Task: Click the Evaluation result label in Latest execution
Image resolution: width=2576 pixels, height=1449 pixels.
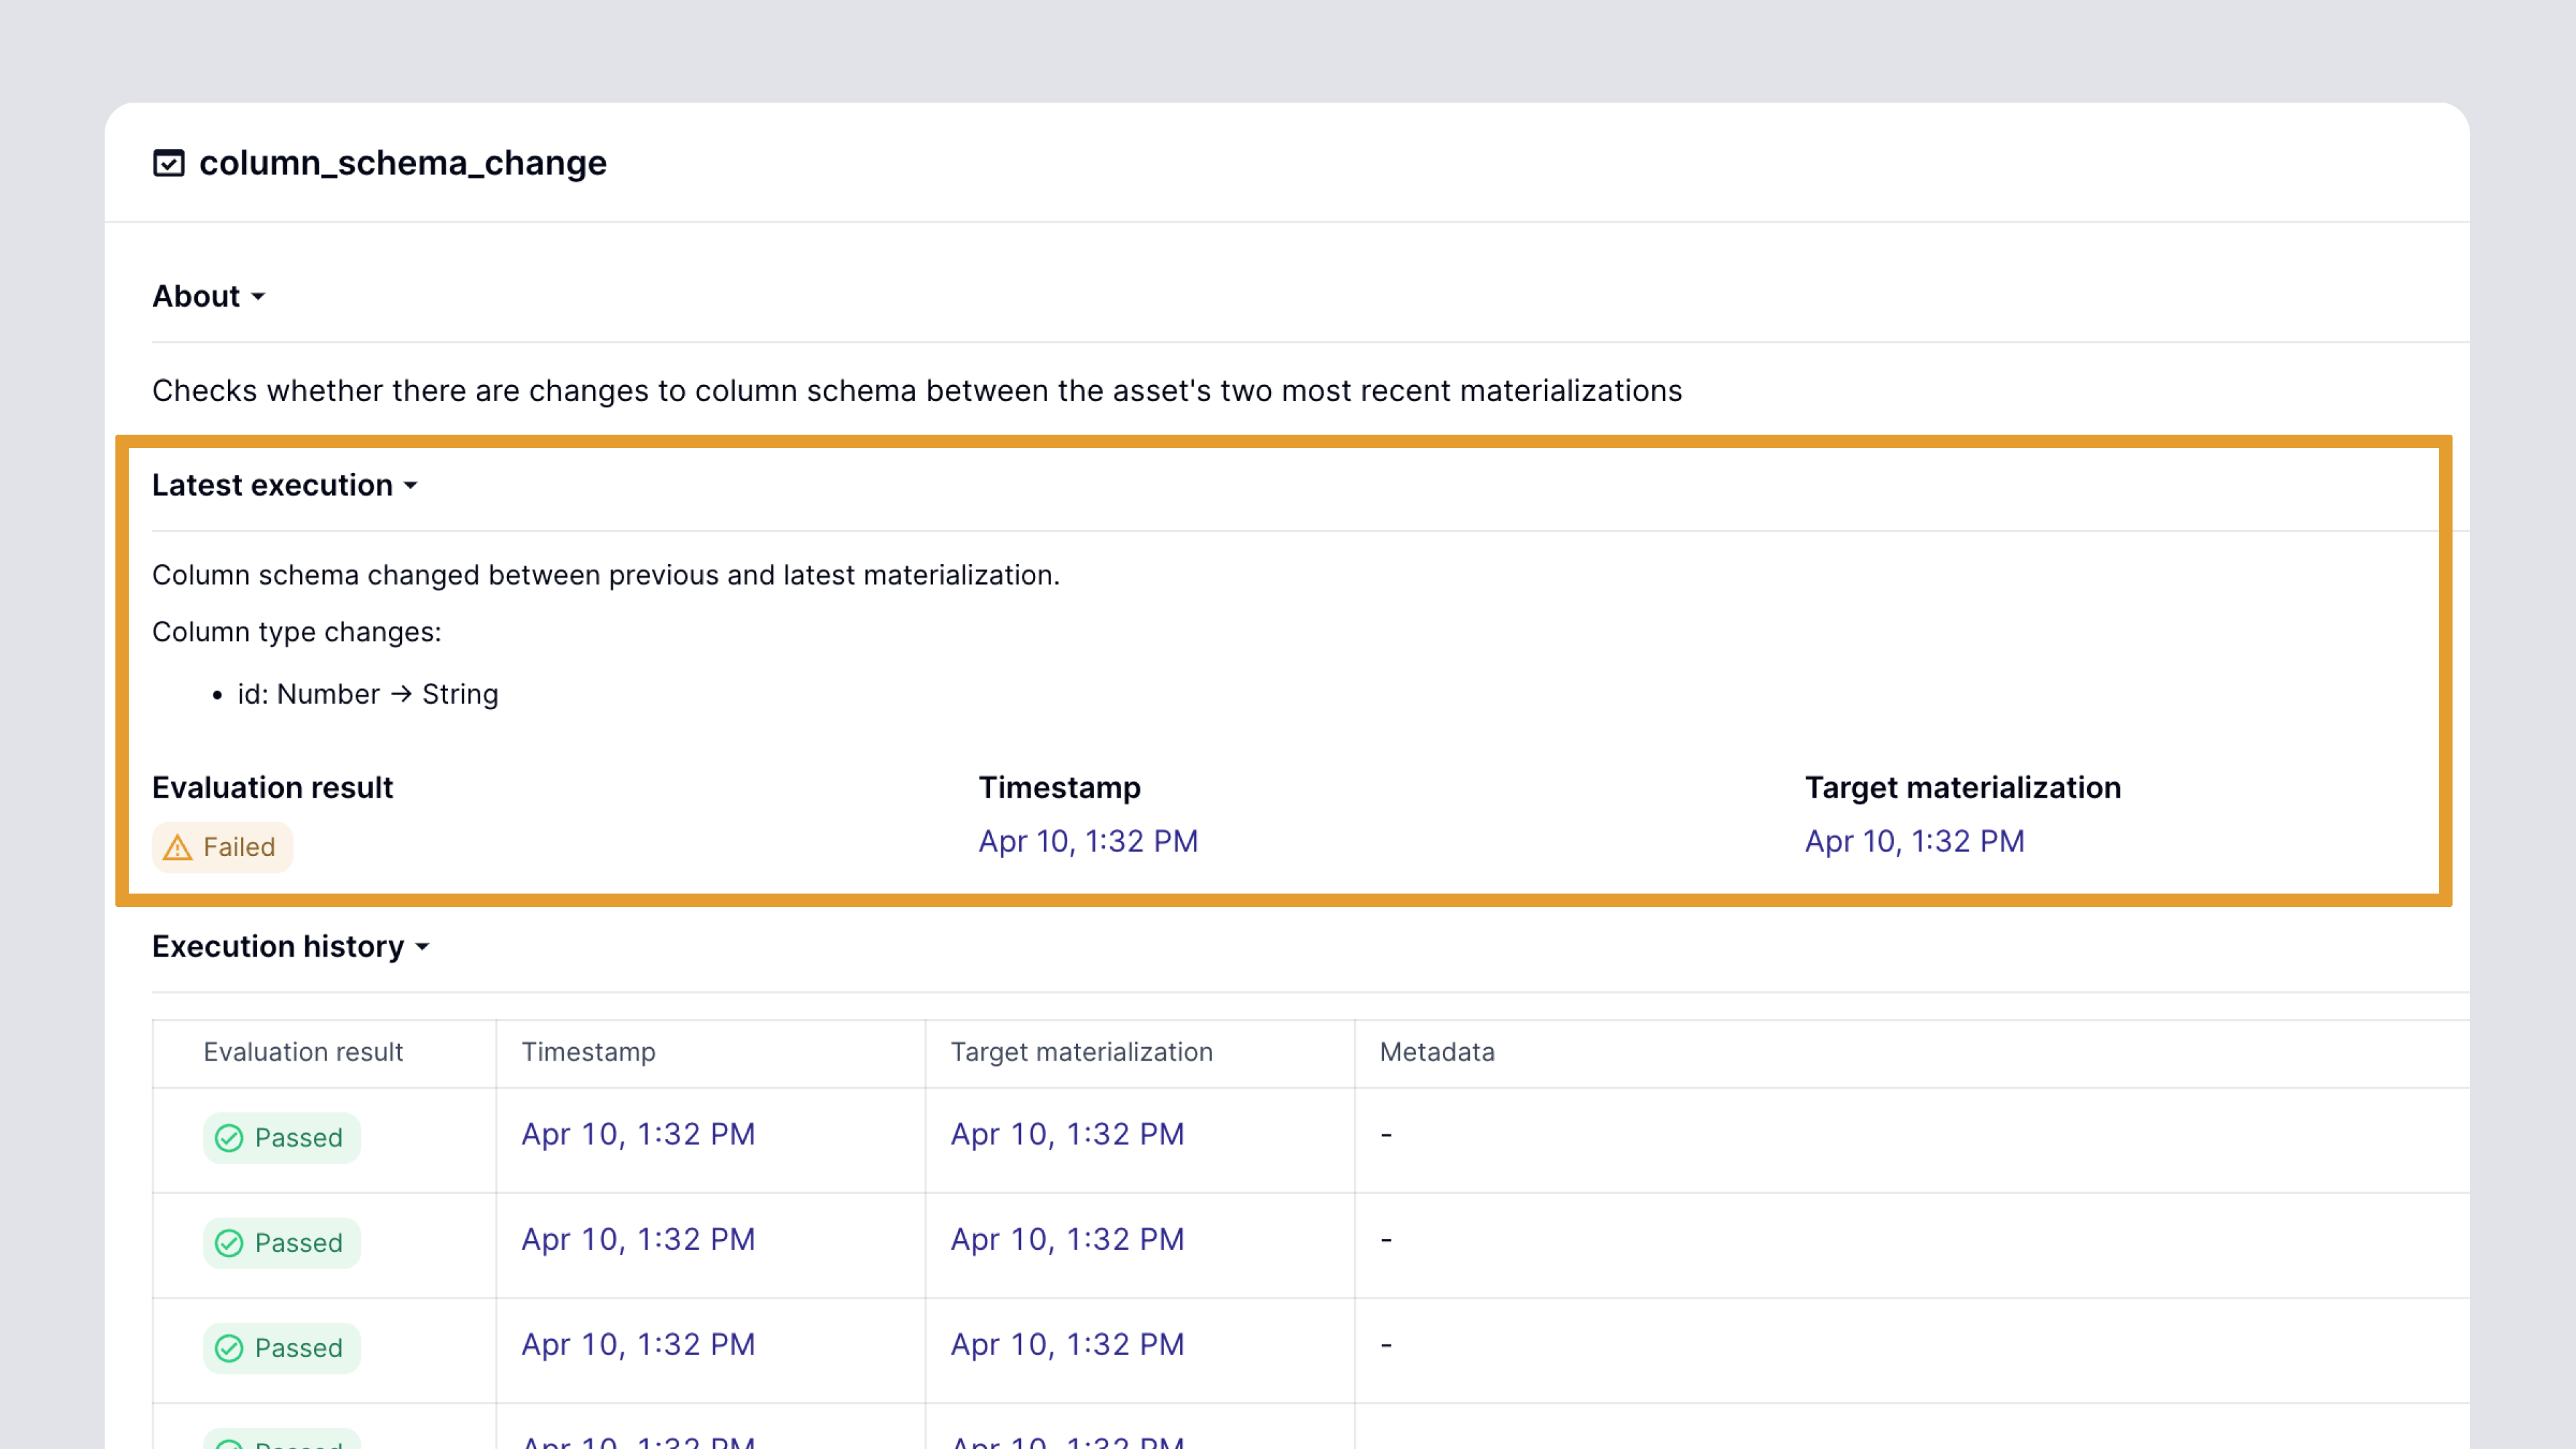Action: click(x=272, y=787)
